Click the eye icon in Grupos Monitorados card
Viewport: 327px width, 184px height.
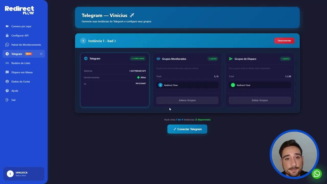158,59
